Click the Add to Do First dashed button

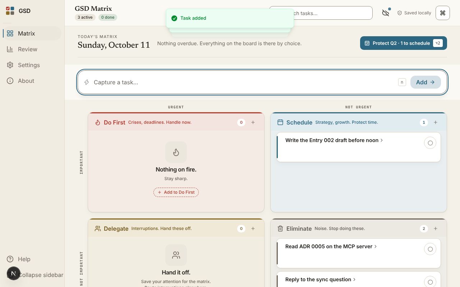176,192
